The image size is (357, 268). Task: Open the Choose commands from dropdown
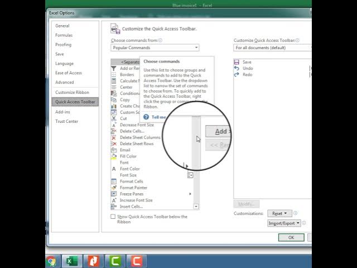155,47
